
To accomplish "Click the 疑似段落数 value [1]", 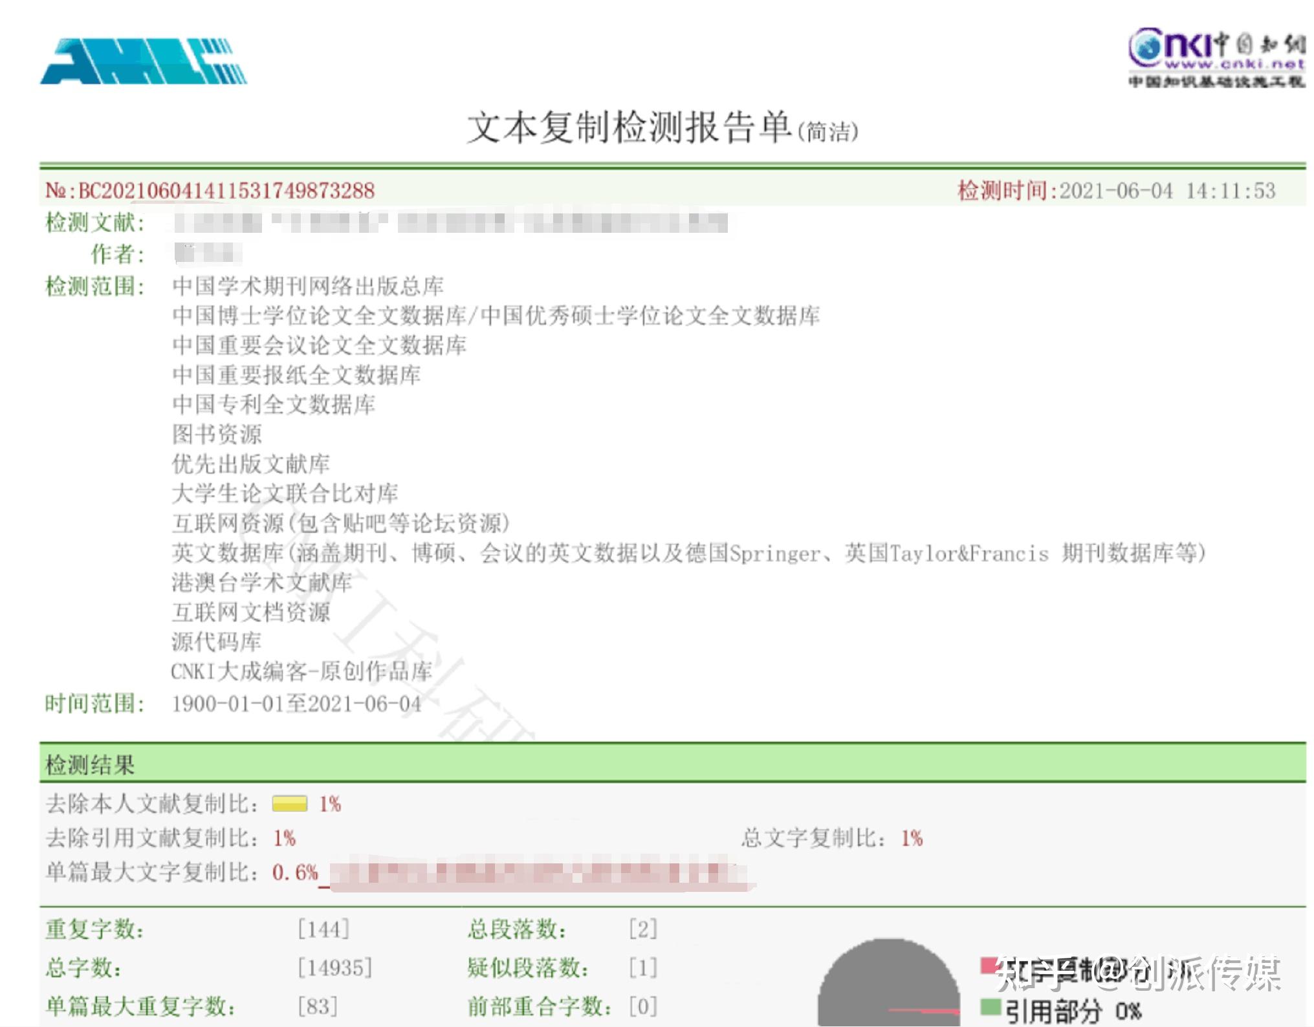I will click(643, 968).
